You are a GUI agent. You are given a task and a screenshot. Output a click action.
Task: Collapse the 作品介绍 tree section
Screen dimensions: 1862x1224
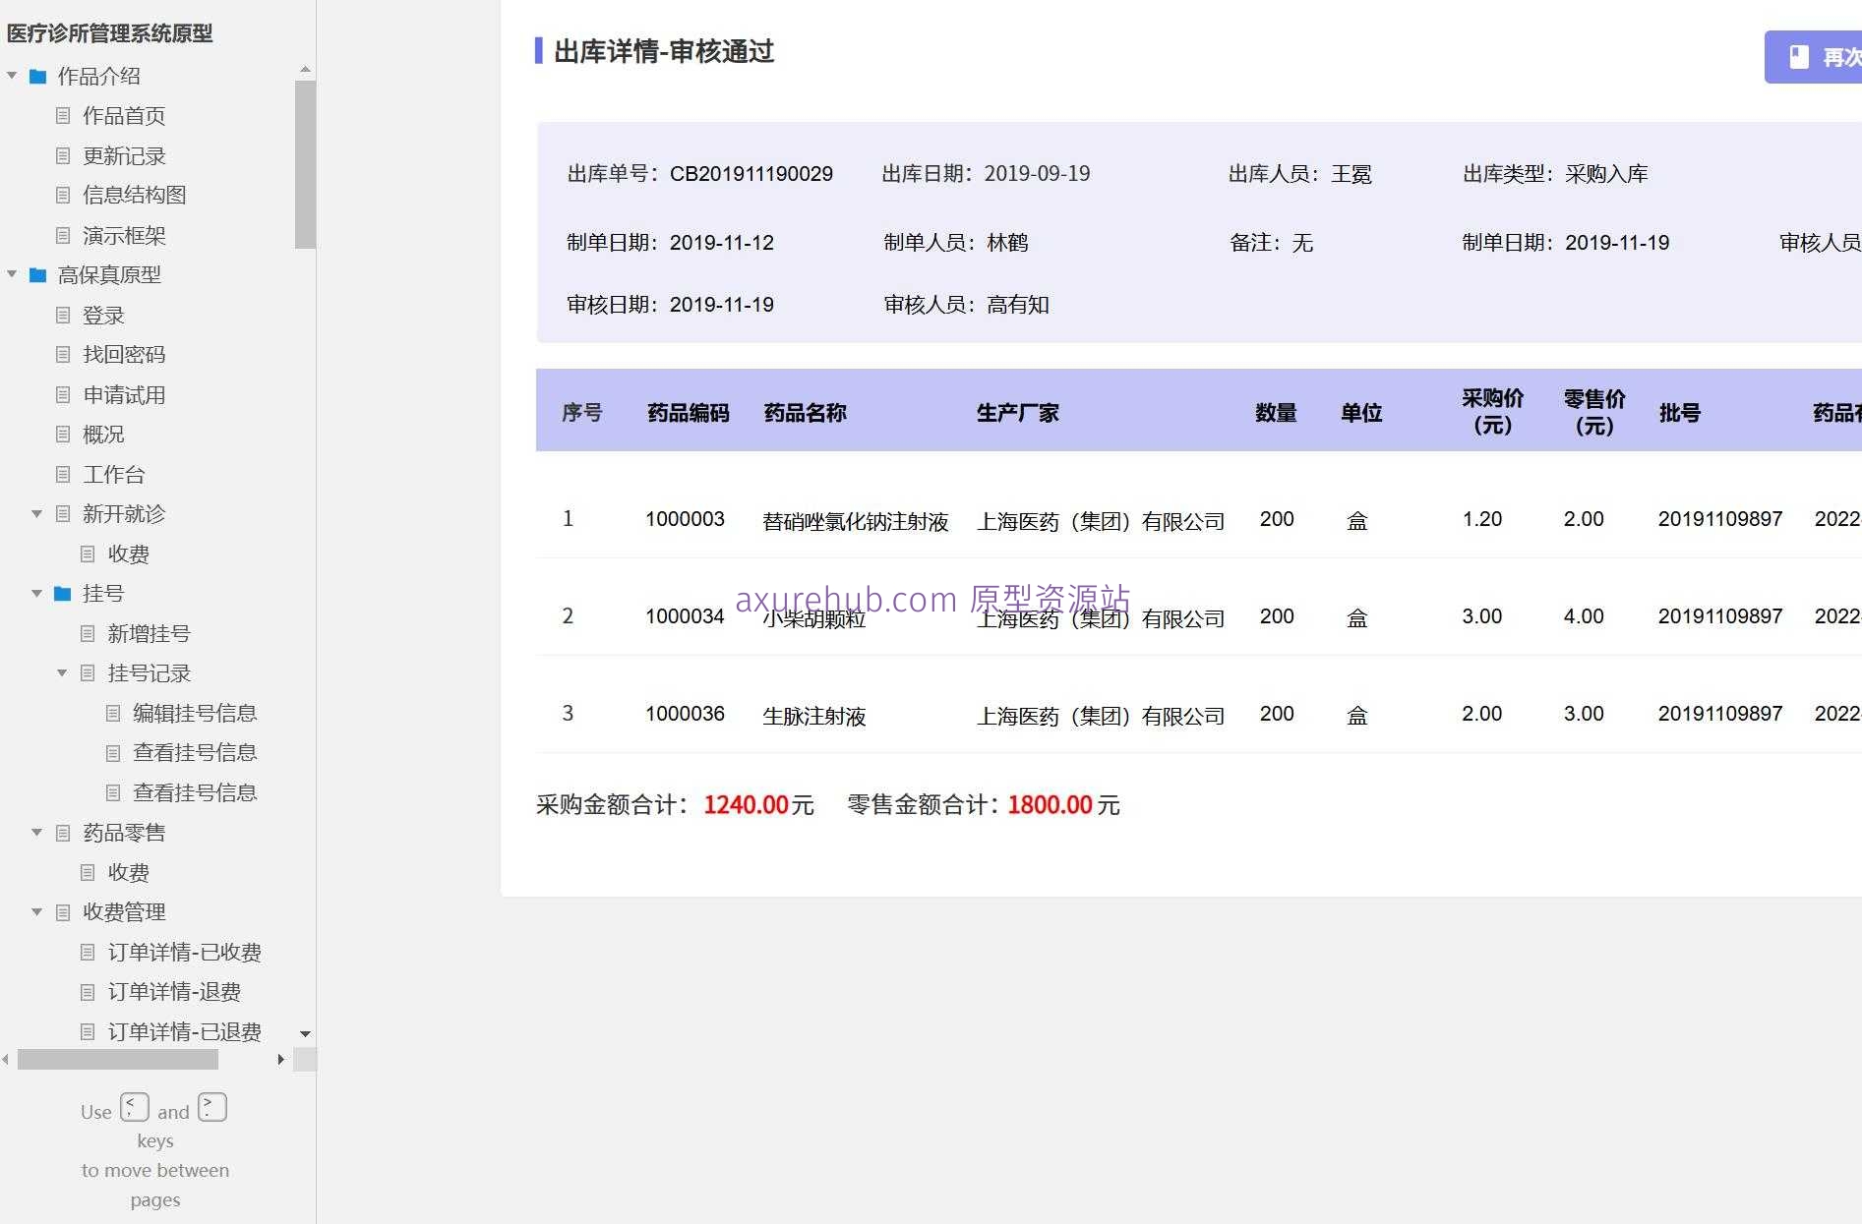pyautogui.click(x=11, y=76)
